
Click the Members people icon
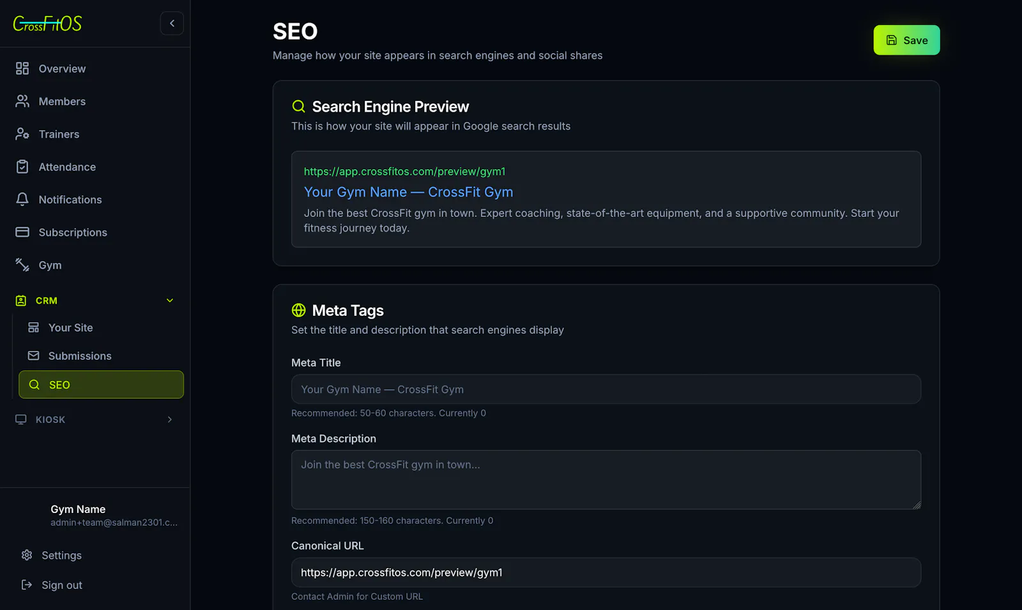[22, 101]
